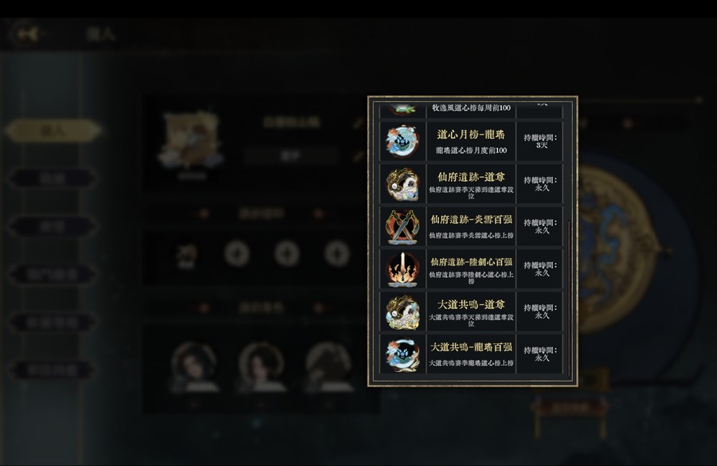Click the scrollbar in the title list popup
Image resolution: width=717 pixels, height=466 pixels.
click(569, 297)
